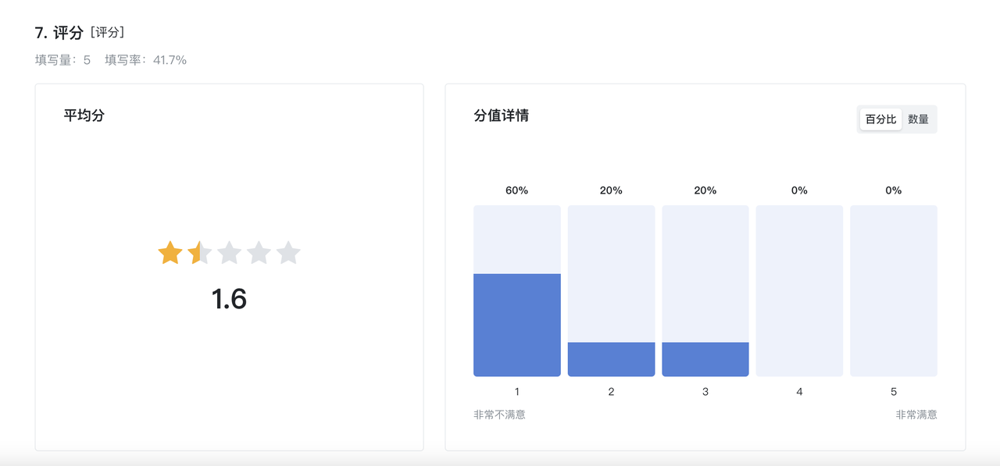Click the fourth gray star
1000x466 pixels.
259,253
